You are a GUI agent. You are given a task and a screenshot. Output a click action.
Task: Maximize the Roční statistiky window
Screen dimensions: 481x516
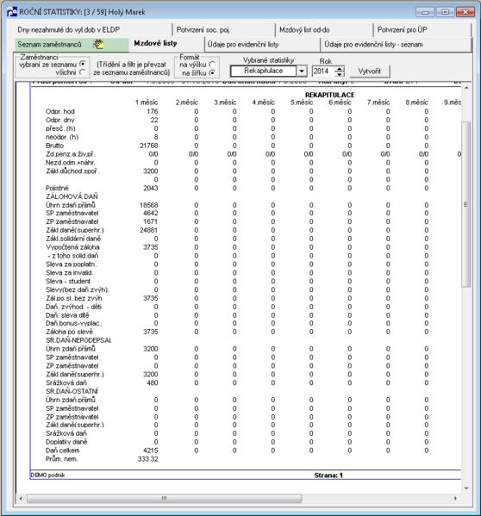coord(445,12)
